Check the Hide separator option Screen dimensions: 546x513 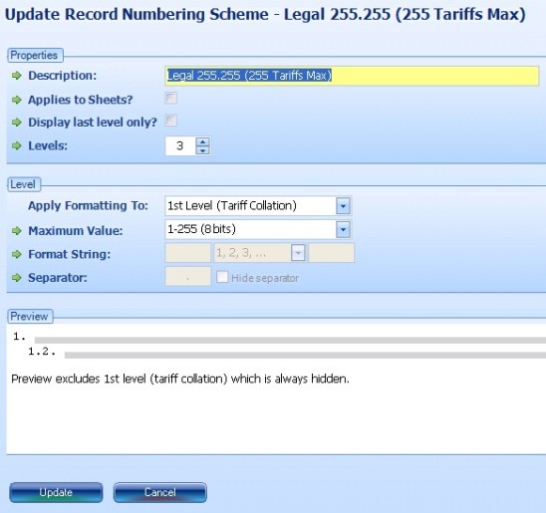click(x=222, y=277)
